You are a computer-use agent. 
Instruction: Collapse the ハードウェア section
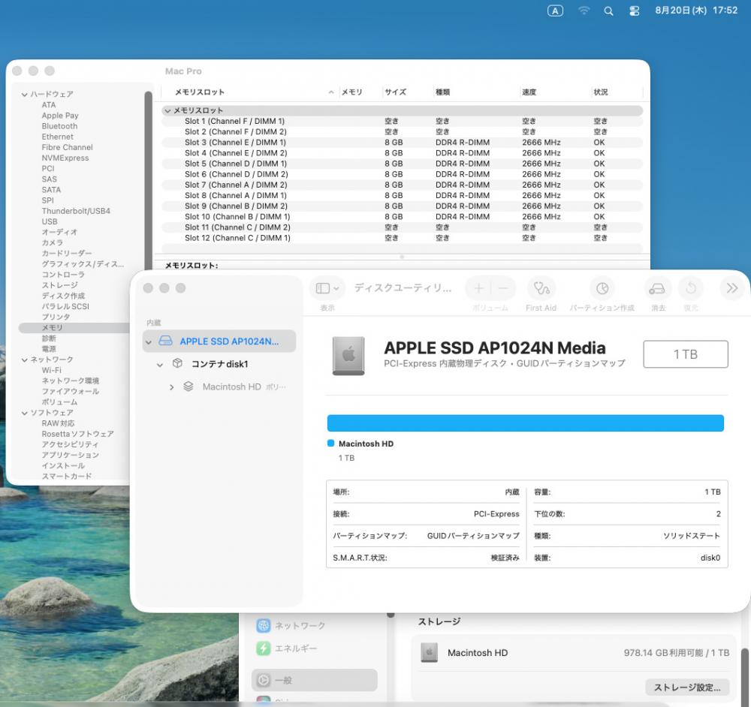click(25, 95)
